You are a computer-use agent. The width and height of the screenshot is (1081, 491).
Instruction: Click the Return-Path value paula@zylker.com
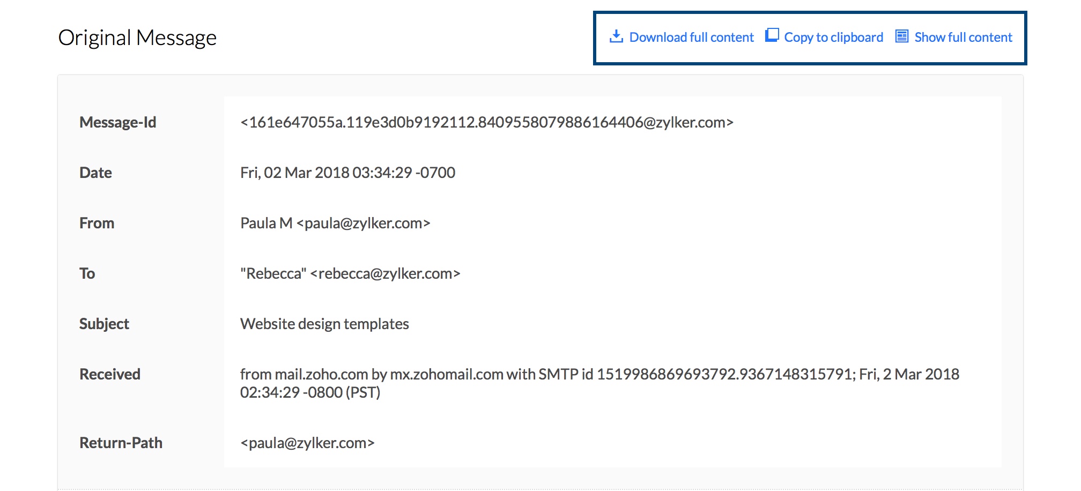[x=307, y=443]
